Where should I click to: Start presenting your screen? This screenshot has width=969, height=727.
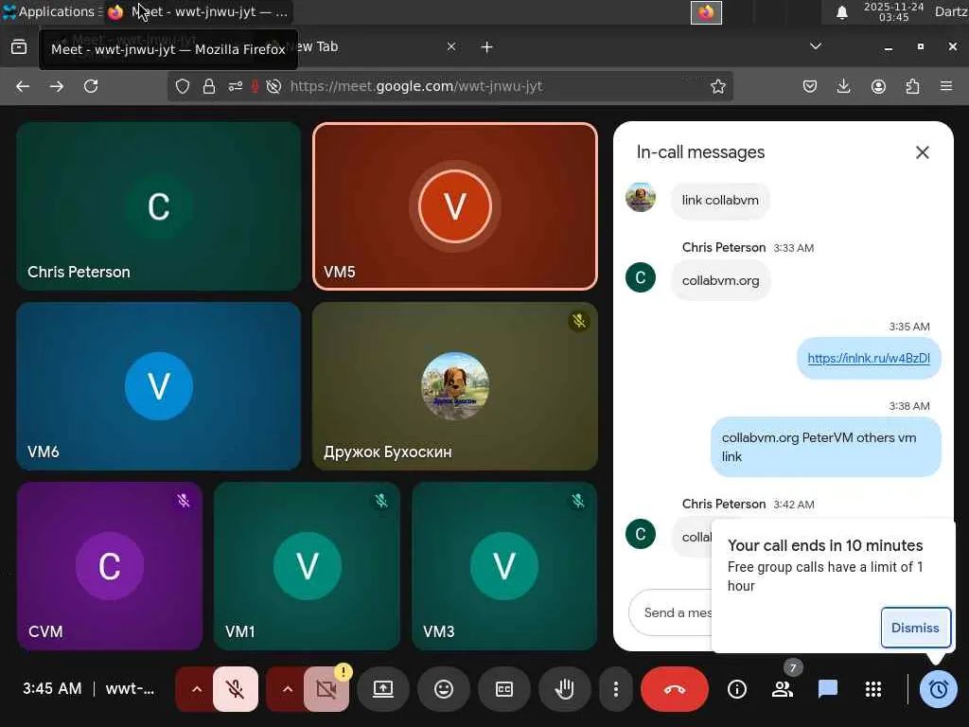click(x=383, y=689)
